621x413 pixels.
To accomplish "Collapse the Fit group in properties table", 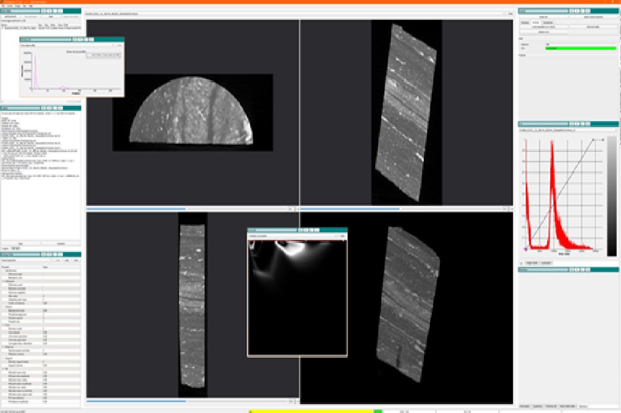I will click(x=3, y=368).
